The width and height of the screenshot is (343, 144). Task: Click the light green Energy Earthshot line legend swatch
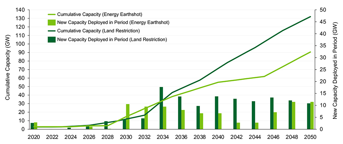[51, 14]
